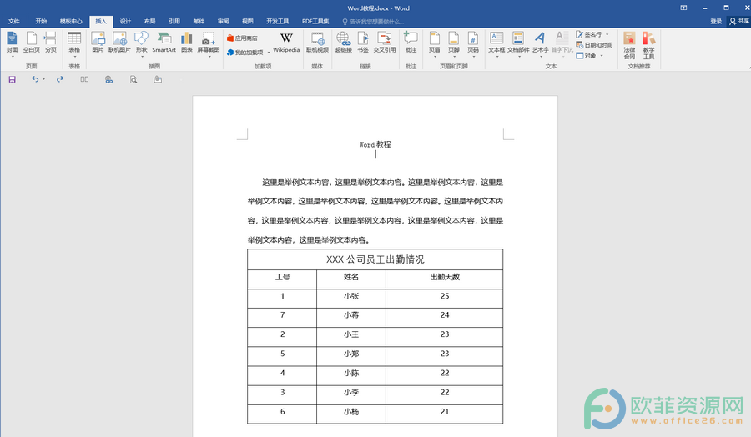Open Quick Parts (文档部件)
Image resolution: width=751 pixels, height=437 pixels.
pos(518,43)
